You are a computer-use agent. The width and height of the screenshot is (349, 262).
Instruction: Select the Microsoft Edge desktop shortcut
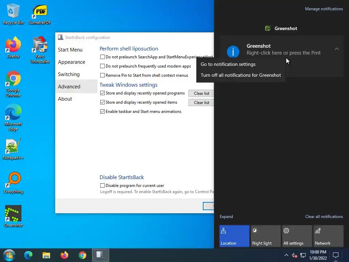coord(13,118)
